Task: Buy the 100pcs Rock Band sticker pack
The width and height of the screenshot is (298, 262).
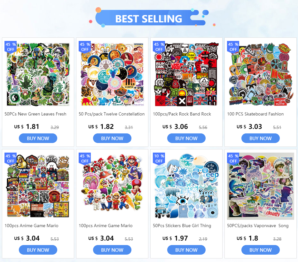Action: tap(186, 138)
